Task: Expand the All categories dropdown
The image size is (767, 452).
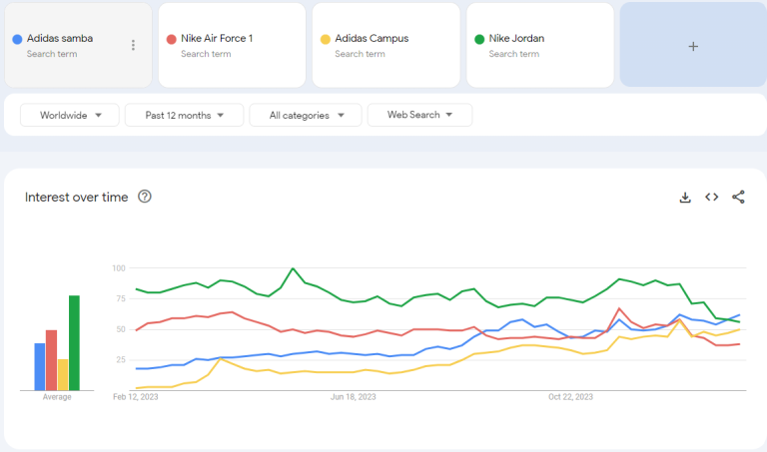Action: coord(305,115)
